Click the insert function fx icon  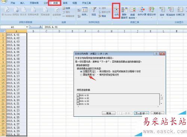[x=40, y=27]
